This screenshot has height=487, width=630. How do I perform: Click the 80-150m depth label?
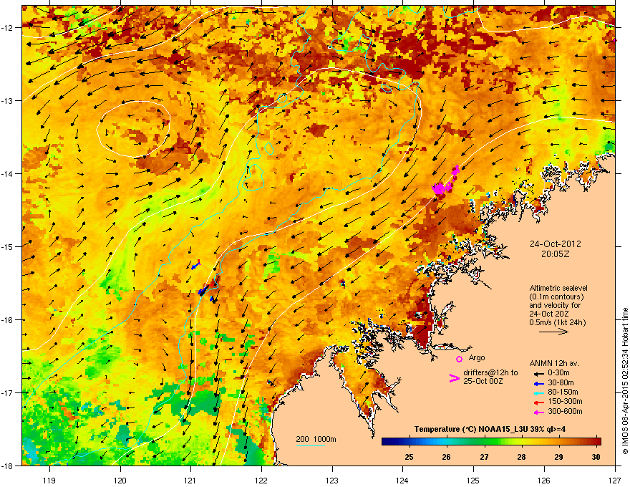(x=563, y=392)
